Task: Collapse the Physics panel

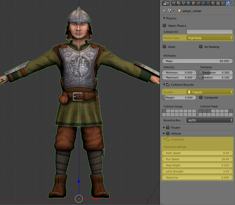Action: pyautogui.click(x=164, y=18)
